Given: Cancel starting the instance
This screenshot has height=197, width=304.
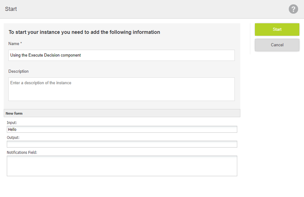Looking at the screenshot, I should [x=277, y=45].
